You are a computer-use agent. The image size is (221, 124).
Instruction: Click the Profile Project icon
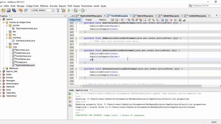click(83, 10)
